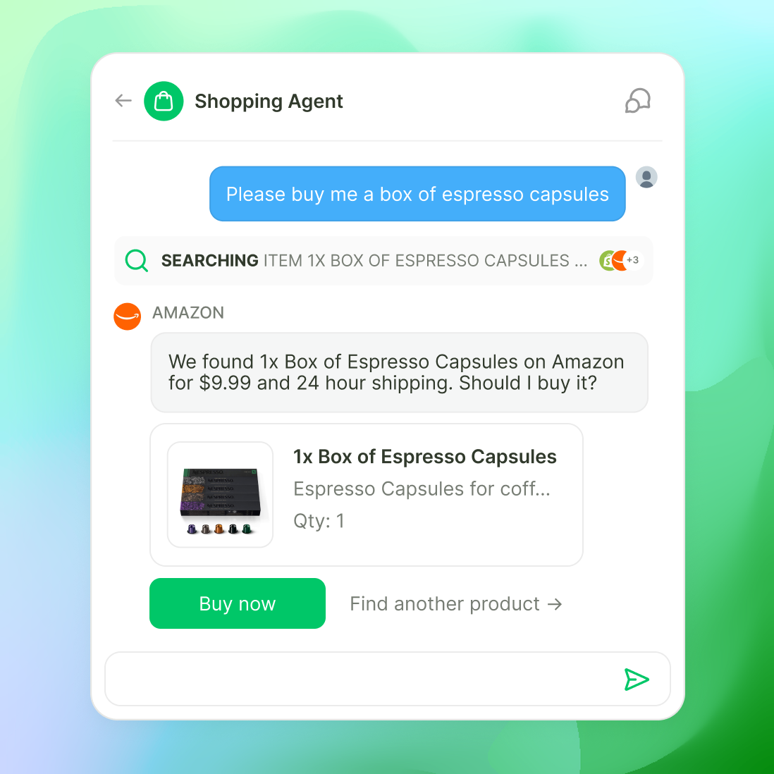Click the green shopping bag agent avatar
774x774 pixels.
[164, 102]
